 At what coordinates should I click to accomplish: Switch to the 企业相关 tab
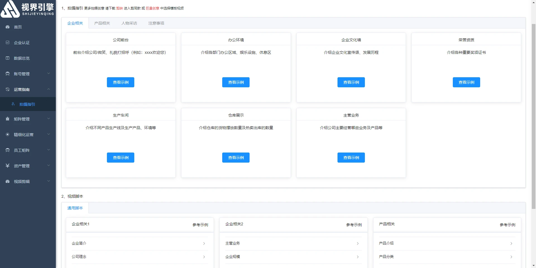(75, 23)
